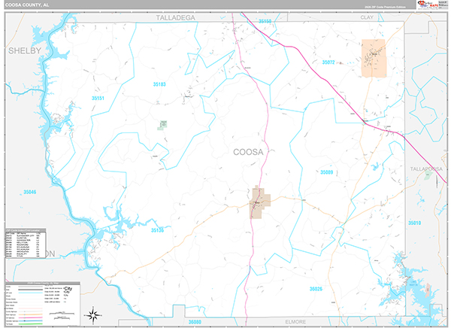Click the CLAY county label

coord(368,16)
